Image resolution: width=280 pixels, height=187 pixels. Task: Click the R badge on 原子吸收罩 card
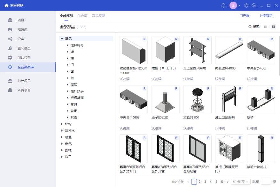tap(176, 88)
